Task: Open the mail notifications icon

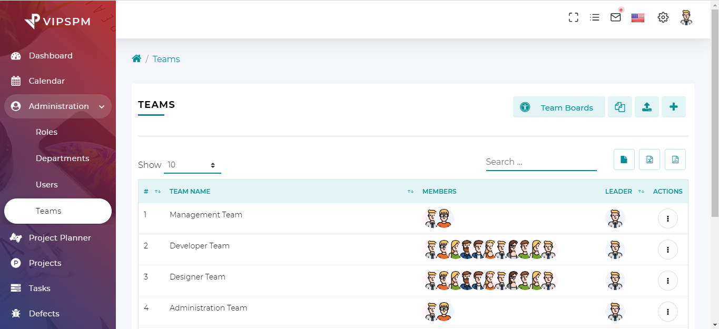Action: click(616, 17)
